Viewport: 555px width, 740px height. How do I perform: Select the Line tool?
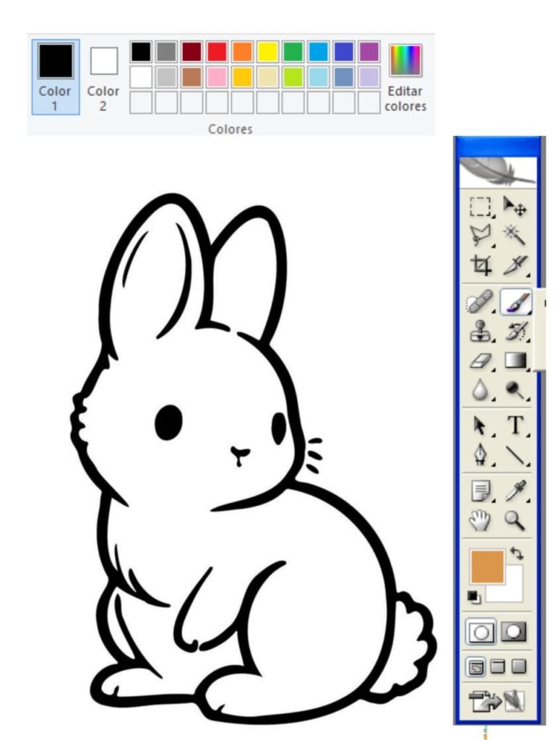click(x=515, y=455)
